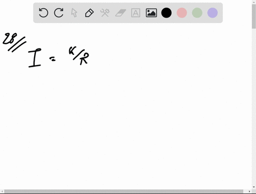Open the tools settings icon
Viewport: 256px width, 194px height.
(105, 13)
